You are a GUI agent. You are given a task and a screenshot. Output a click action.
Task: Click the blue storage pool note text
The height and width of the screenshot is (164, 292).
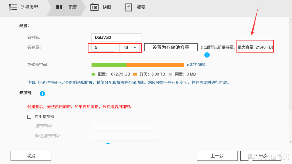click(128, 83)
